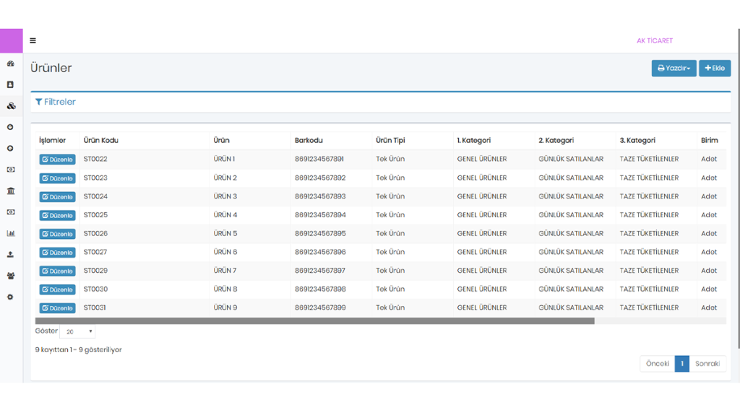Click the bank building sidebar icon
Image resolution: width=740 pixels, height=402 pixels.
11,191
